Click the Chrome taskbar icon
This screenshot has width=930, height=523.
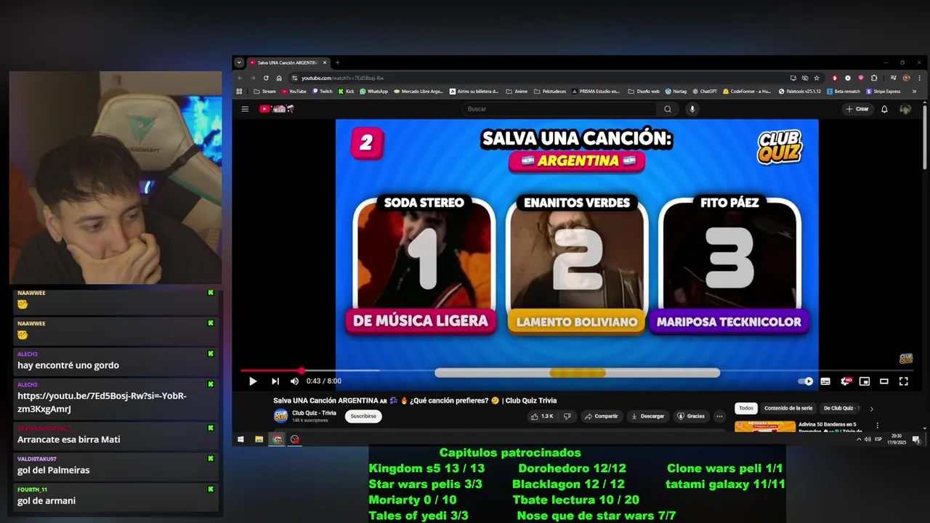click(277, 439)
